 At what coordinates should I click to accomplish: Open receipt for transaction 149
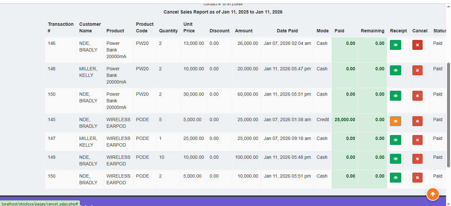coord(395,158)
